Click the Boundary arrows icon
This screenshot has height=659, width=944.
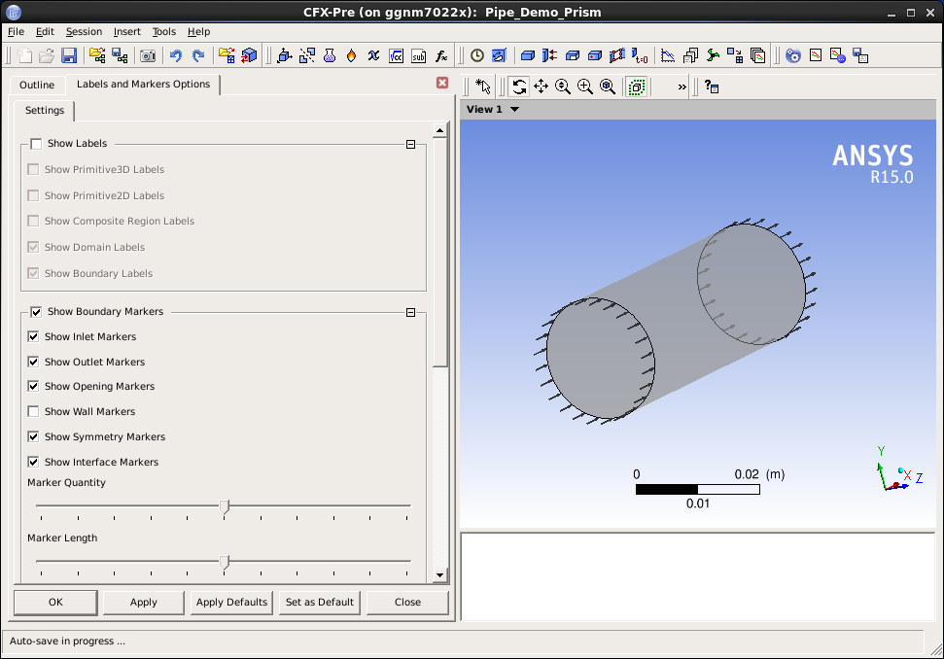549,56
